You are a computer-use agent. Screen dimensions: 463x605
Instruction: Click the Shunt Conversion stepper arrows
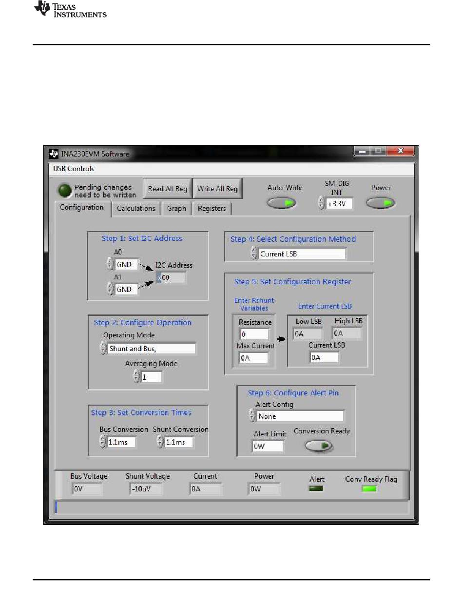pyautogui.click(x=160, y=442)
